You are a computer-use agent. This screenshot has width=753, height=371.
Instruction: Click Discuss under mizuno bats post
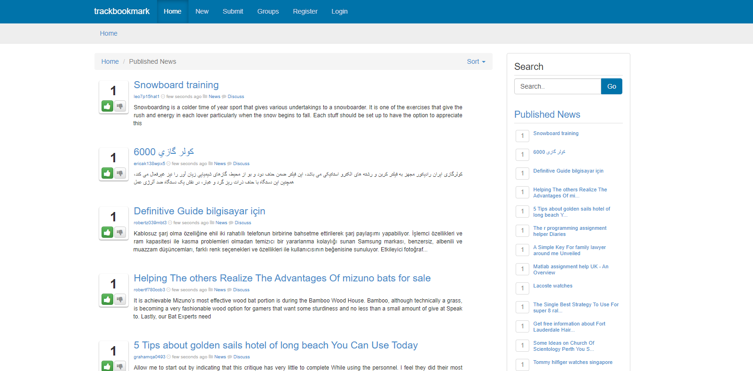241,290
